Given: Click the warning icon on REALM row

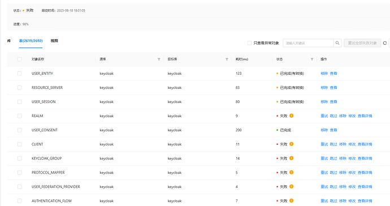Looking at the screenshot, I should pos(292,115).
